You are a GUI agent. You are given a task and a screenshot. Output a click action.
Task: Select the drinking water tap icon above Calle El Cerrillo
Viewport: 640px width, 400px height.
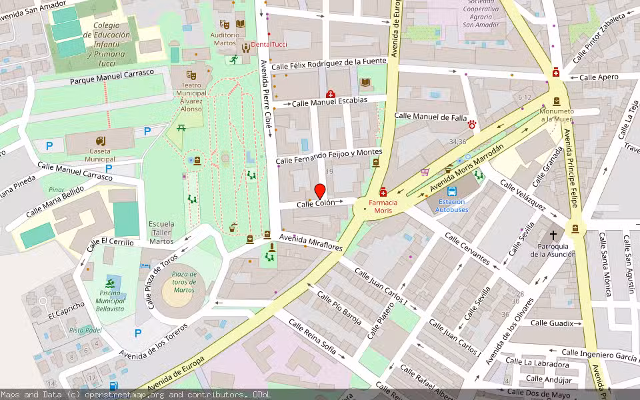click(233, 227)
